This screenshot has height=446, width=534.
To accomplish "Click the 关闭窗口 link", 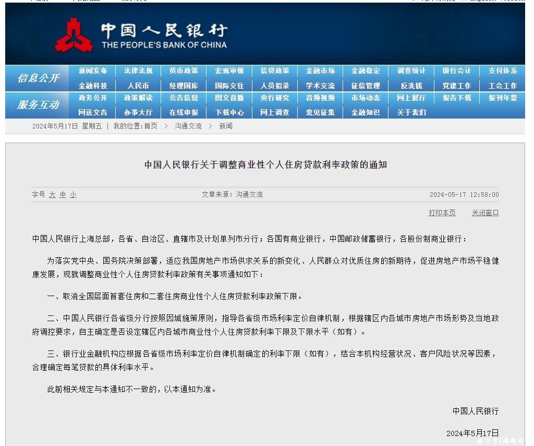I will (485, 213).
